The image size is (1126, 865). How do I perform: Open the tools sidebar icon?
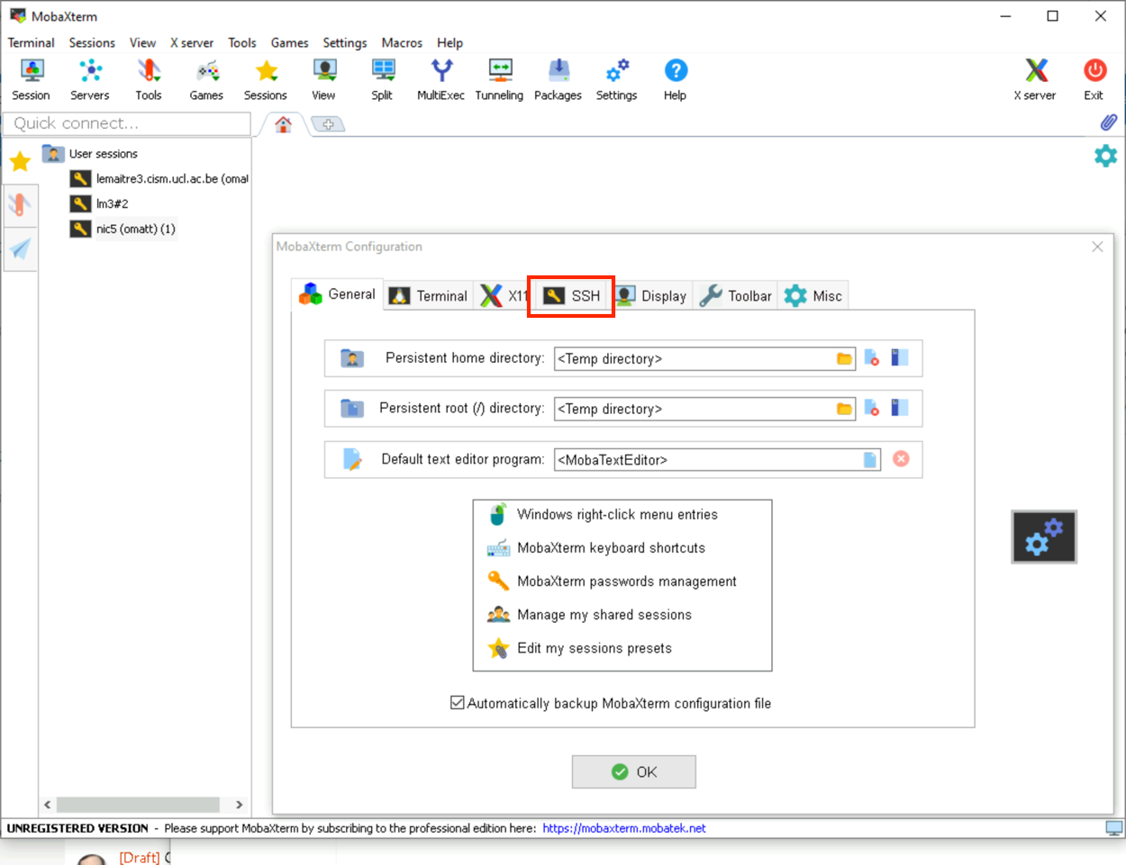pyautogui.click(x=20, y=205)
